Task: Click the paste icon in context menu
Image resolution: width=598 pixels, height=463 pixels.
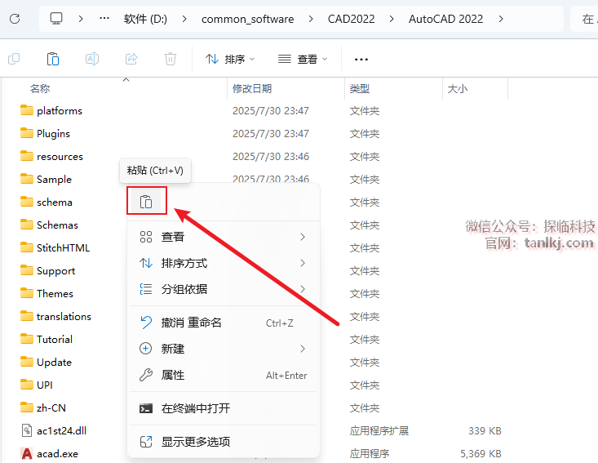Action: tap(146, 202)
